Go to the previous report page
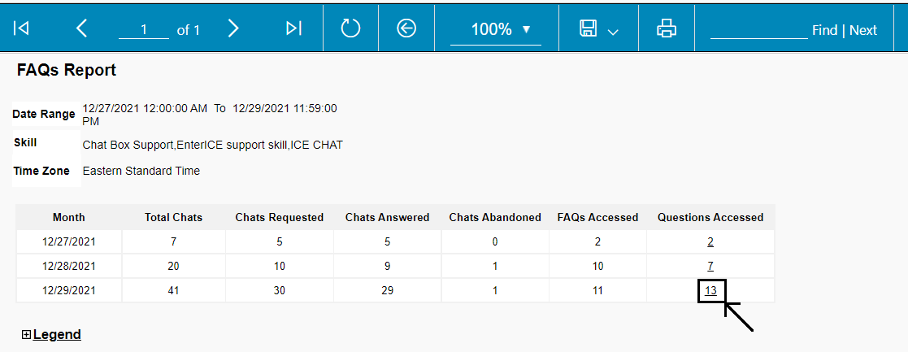Viewport: 908px width, 352px height. [81, 28]
